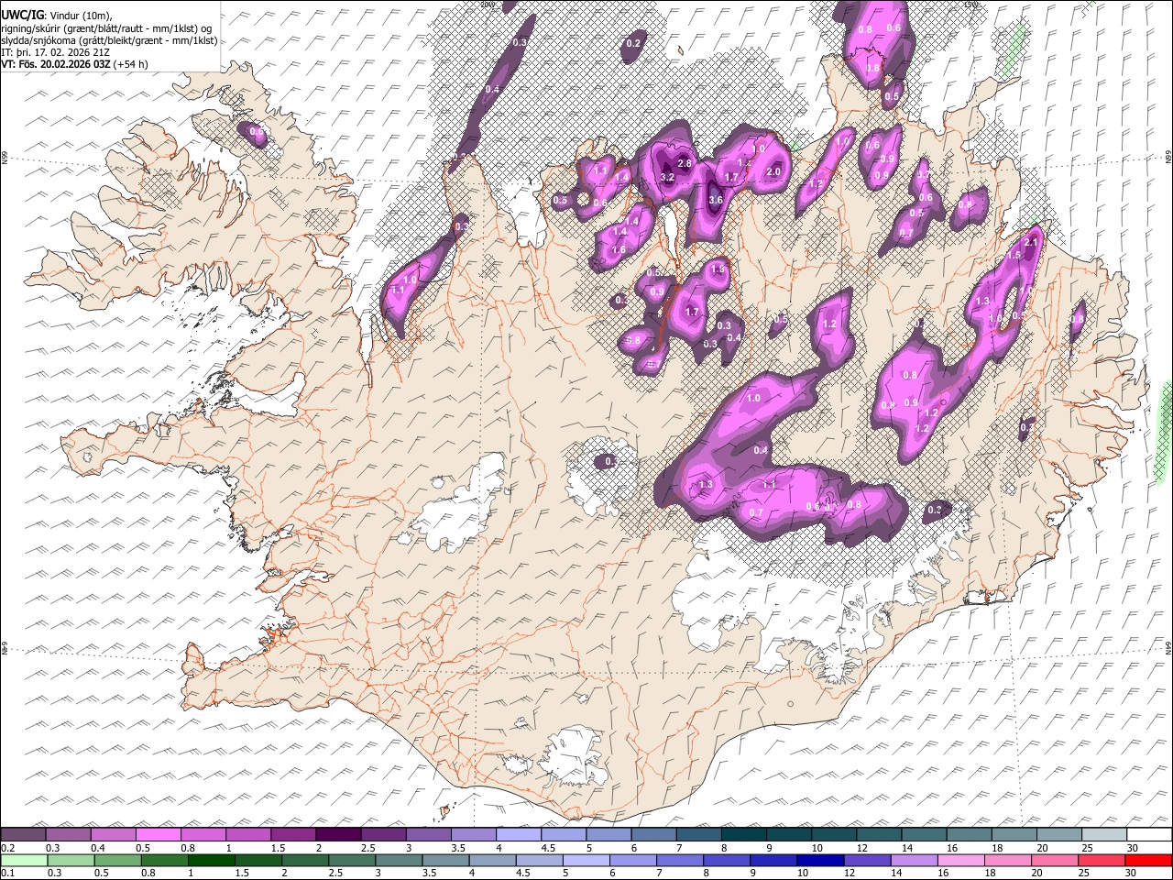Pick the light grey 25 swatch on snow scale
This screenshot has height=880, width=1173.
(x=1104, y=835)
